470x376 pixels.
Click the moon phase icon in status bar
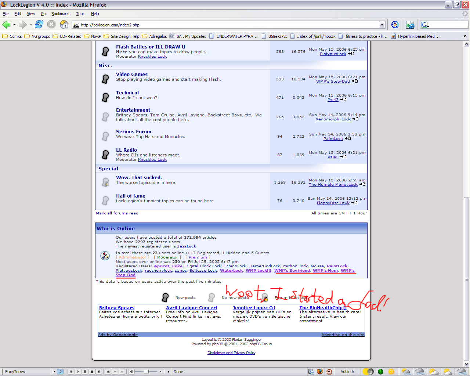coord(368,372)
